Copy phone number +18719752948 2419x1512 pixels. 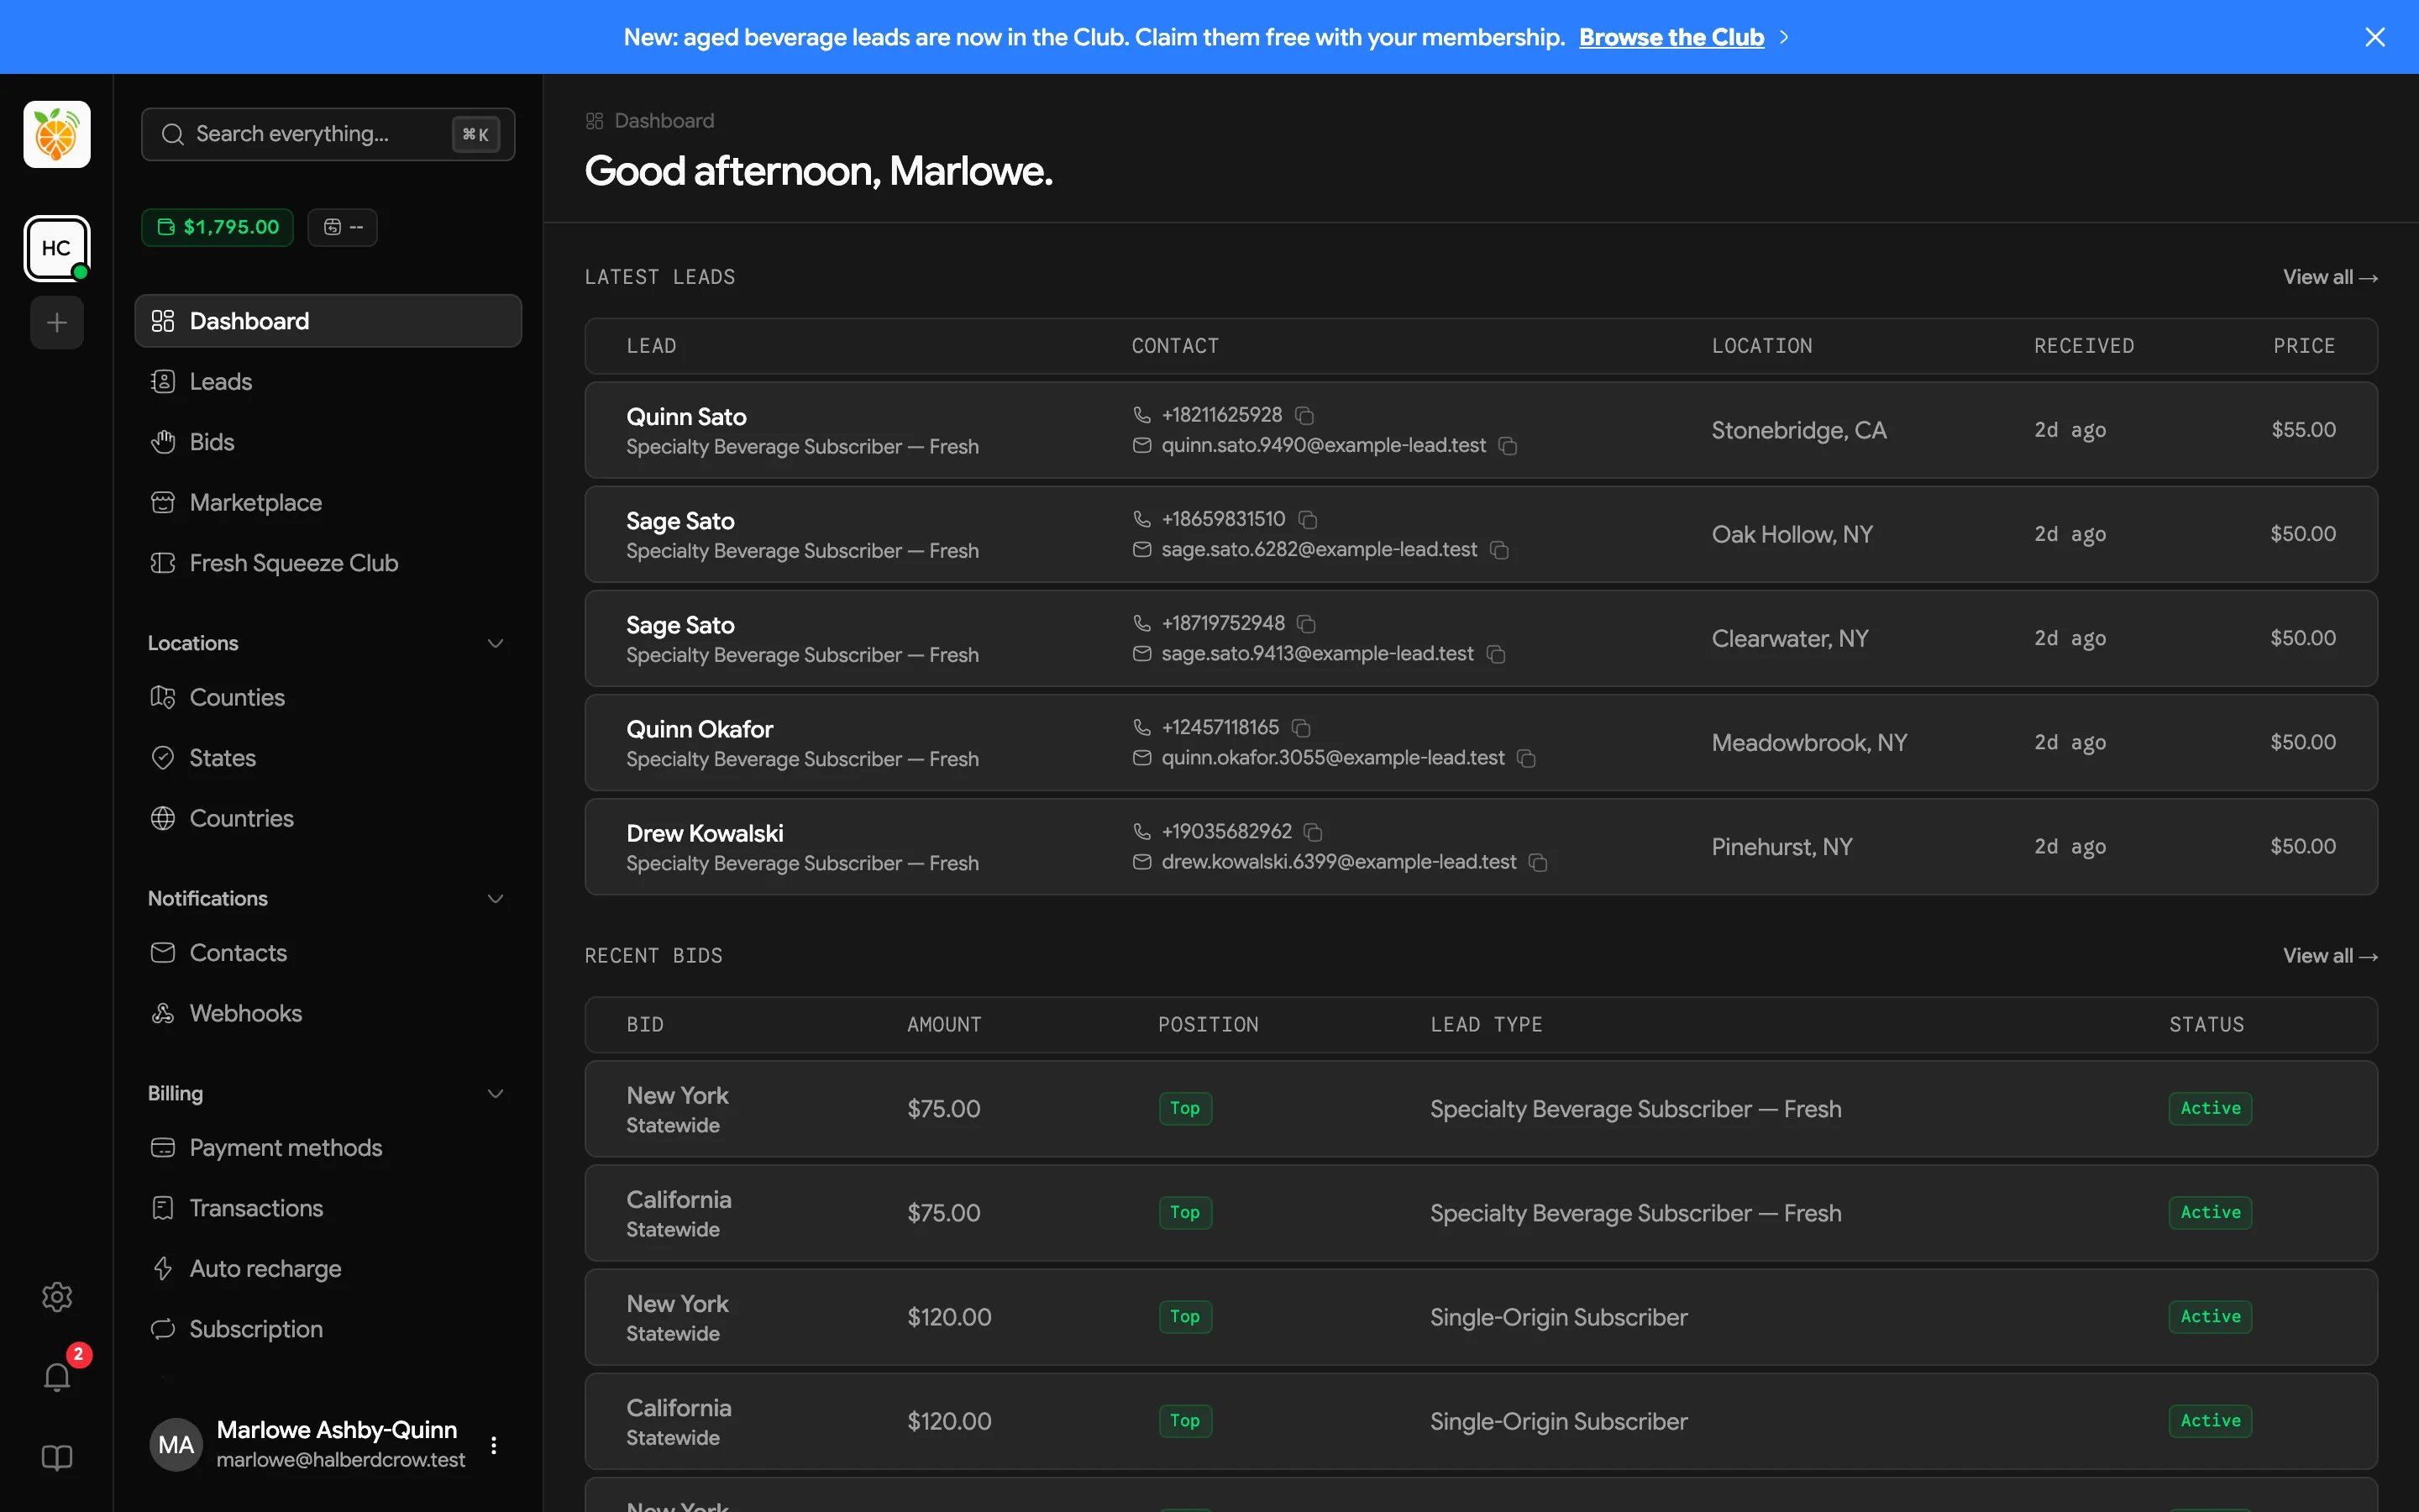click(1306, 623)
